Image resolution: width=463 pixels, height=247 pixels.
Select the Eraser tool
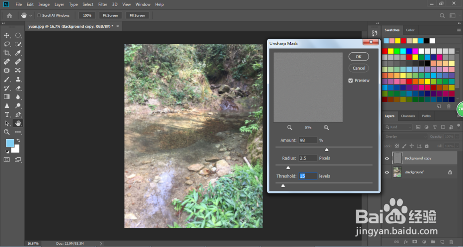click(18, 88)
